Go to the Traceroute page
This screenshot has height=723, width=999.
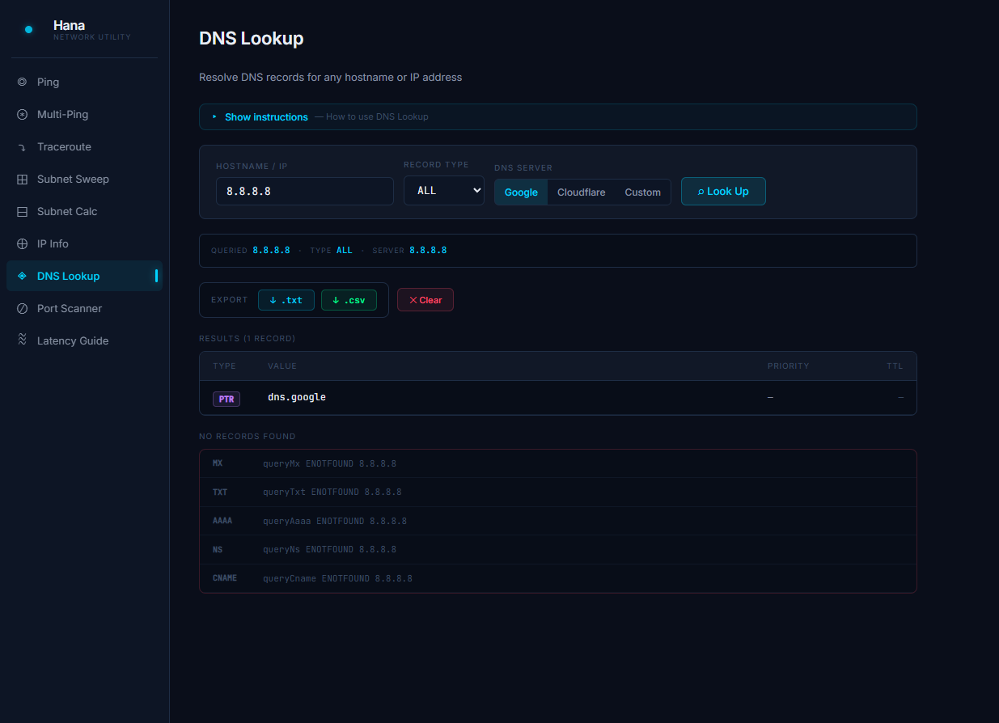[84, 146]
